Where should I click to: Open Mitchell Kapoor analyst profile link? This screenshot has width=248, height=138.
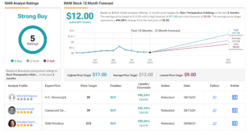click(27, 96)
